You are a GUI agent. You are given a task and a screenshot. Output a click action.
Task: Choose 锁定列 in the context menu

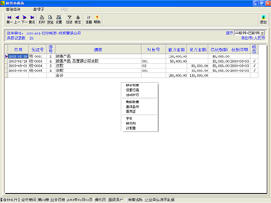[x=131, y=123]
